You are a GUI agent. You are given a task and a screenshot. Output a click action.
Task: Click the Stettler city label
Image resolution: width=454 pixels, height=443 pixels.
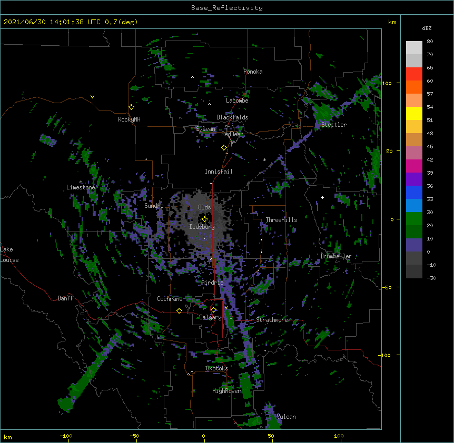333,125
